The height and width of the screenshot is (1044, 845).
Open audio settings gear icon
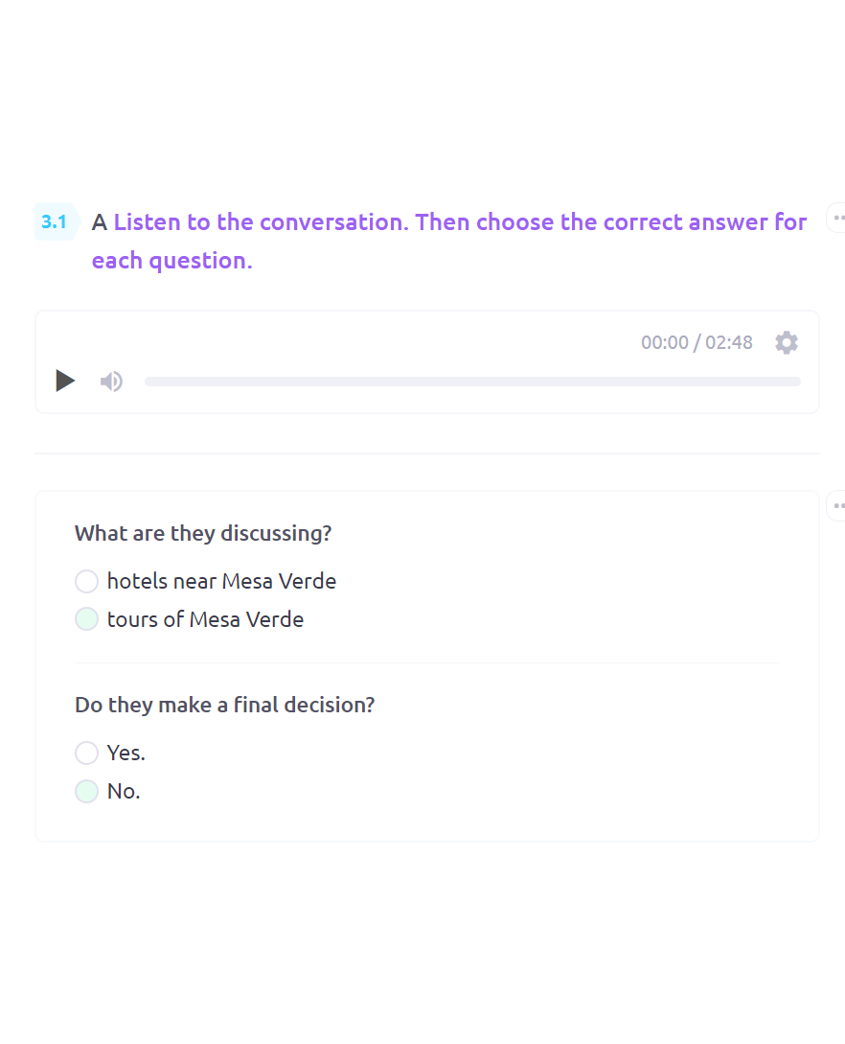[x=786, y=342]
